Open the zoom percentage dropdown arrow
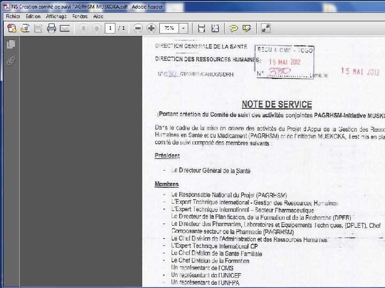The height and width of the screenshot is (288, 385). [x=183, y=28]
